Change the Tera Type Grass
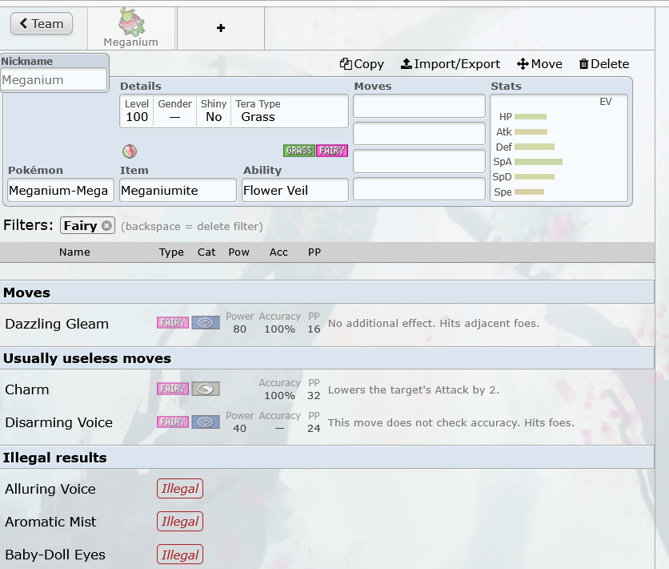The height and width of the screenshot is (569, 669). [258, 111]
